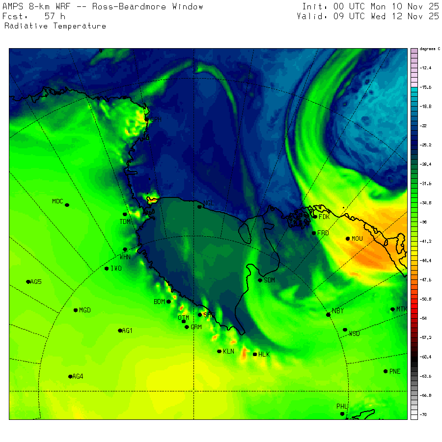Click the NGL station label
The height and width of the screenshot is (442, 442).
click(x=209, y=203)
